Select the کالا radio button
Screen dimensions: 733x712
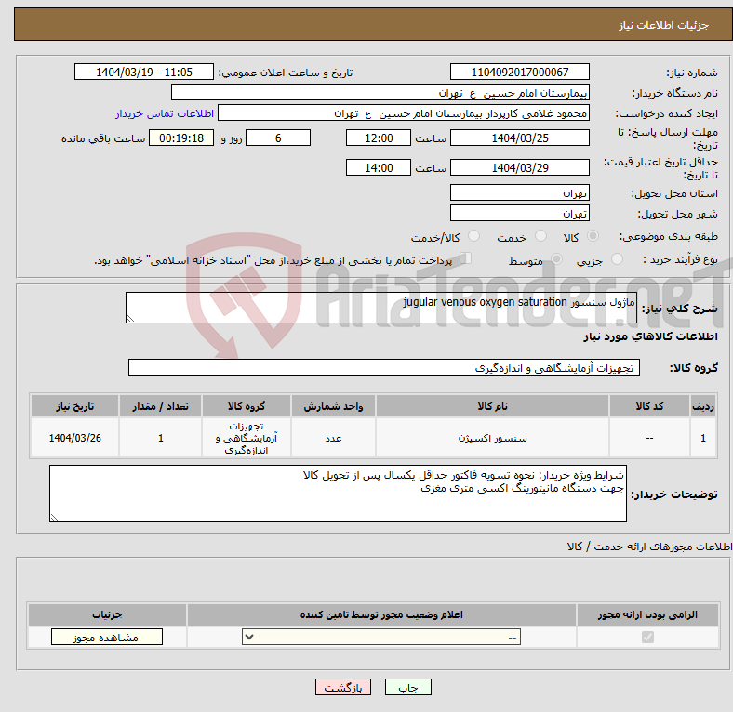click(593, 236)
